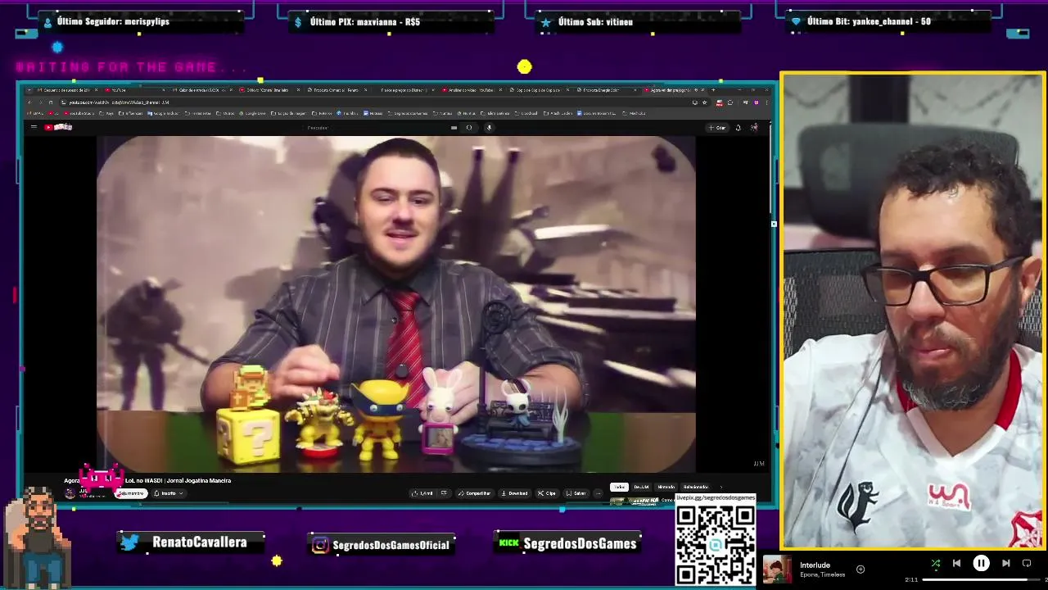Viewport: 1048px width, 590px height.
Task: Skip to the next Spotify track
Action: tap(1006, 563)
